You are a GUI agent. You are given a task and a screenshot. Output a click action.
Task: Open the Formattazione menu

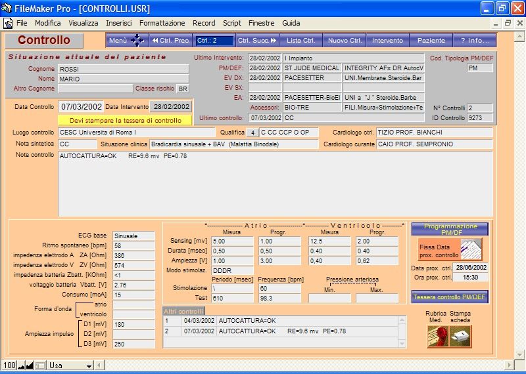(162, 23)
